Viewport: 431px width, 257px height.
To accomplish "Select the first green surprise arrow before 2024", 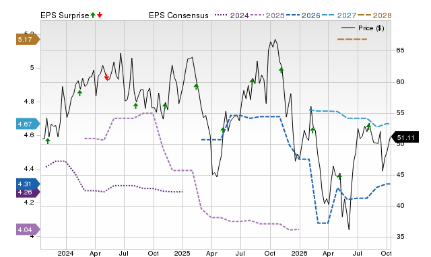I will (48, 141).
